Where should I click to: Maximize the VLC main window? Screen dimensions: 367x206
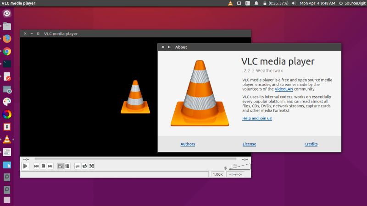click(38, 33)
